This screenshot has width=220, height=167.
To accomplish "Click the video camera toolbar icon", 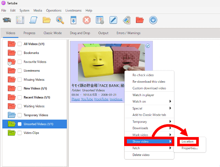I will 7,20.
